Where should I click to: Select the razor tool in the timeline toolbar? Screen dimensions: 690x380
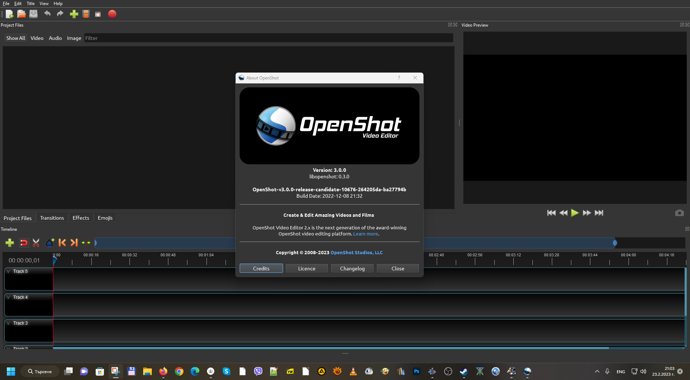[36, 243]
